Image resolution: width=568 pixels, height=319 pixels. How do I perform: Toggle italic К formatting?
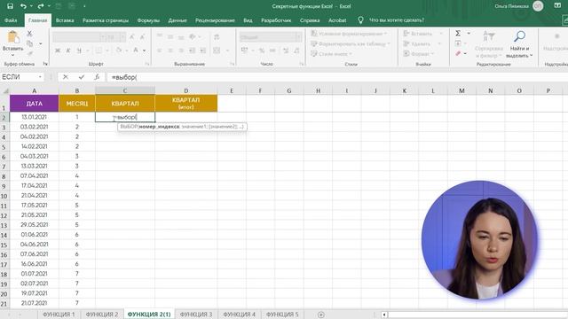[x=67, y=51]
